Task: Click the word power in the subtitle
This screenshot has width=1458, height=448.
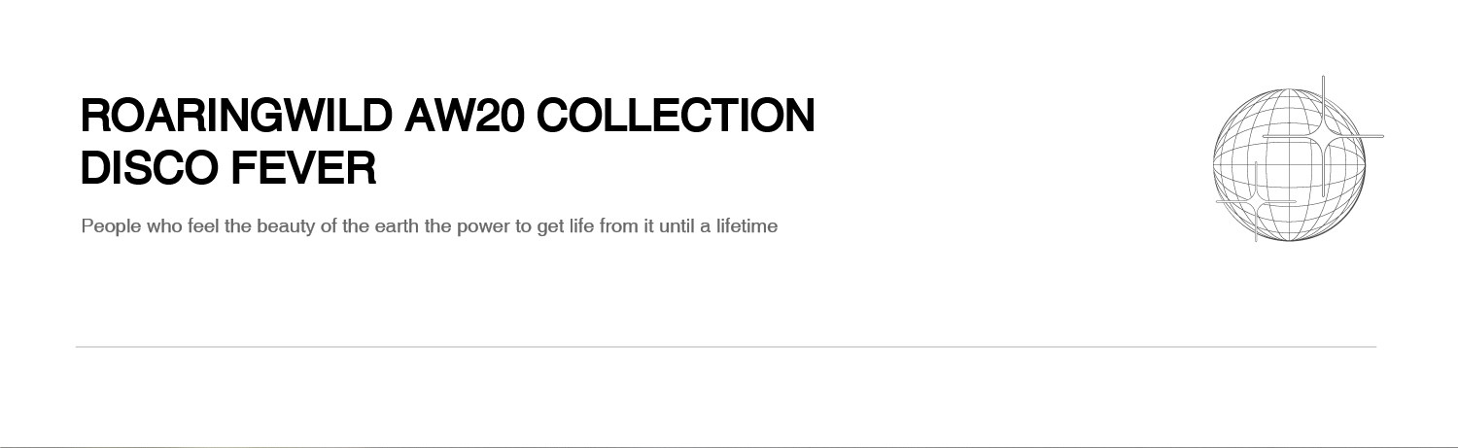Action: pos(482,226)
